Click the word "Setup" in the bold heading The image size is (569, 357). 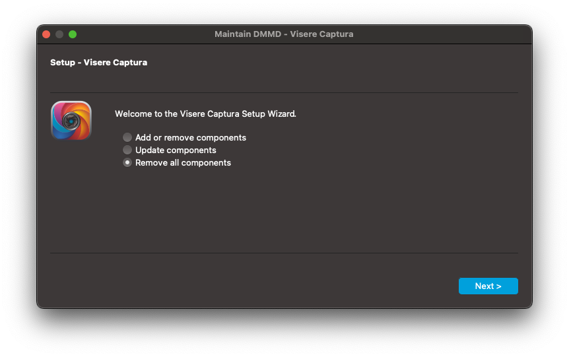point(63,63)
